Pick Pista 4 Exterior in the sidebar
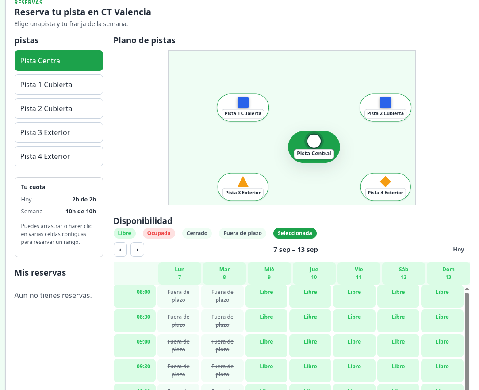Screen dimensions: 479x390 [59, 156]
